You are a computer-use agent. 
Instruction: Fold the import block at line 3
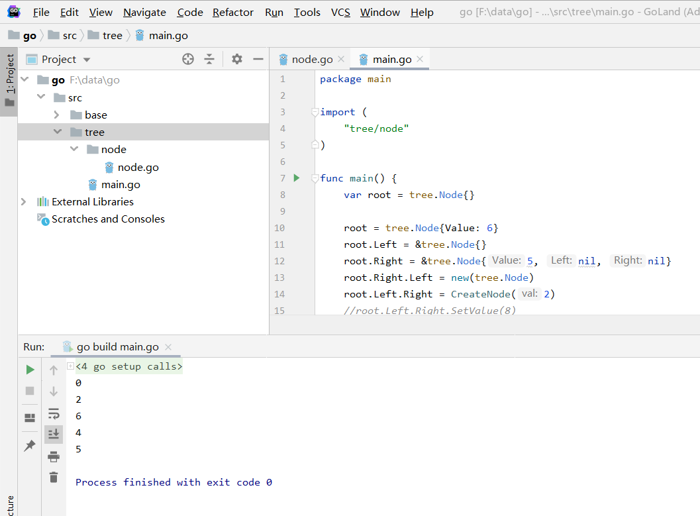tap(315, 112)
